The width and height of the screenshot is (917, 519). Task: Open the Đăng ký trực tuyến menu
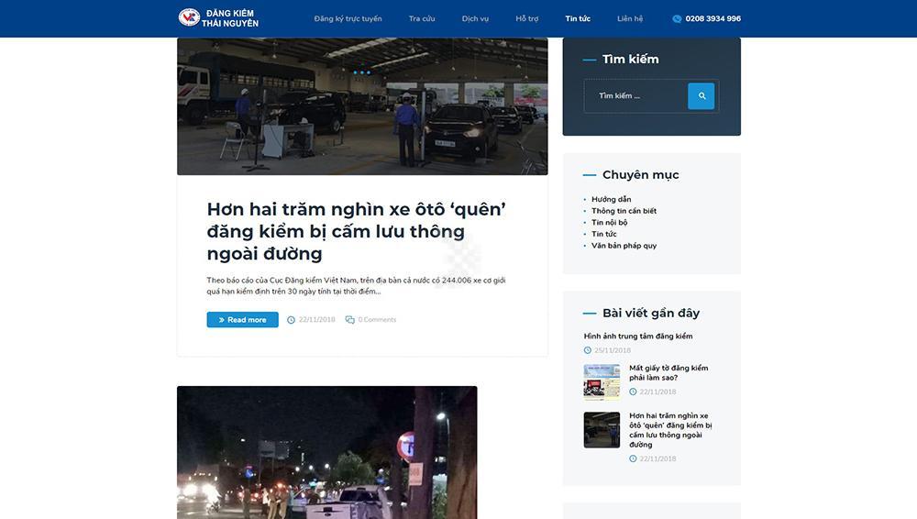[348, 18]
